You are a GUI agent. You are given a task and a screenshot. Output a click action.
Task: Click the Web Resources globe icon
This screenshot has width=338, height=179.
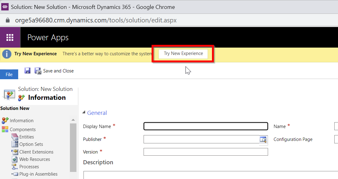click(x=15, y=159)
